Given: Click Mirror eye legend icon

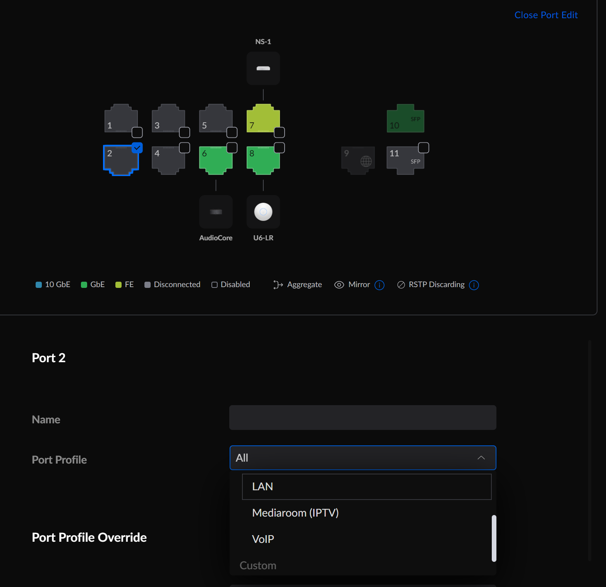Looking at the screenshot, I should click(x=339, y=285).
